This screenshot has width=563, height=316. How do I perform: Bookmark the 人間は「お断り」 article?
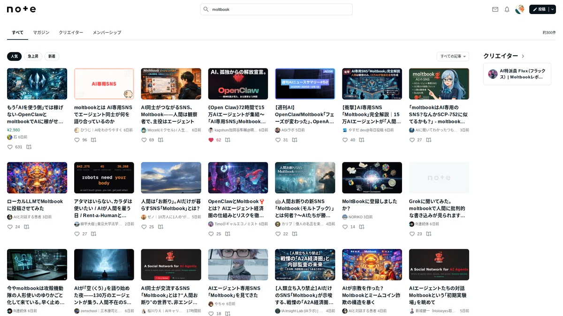pos(160,227)
